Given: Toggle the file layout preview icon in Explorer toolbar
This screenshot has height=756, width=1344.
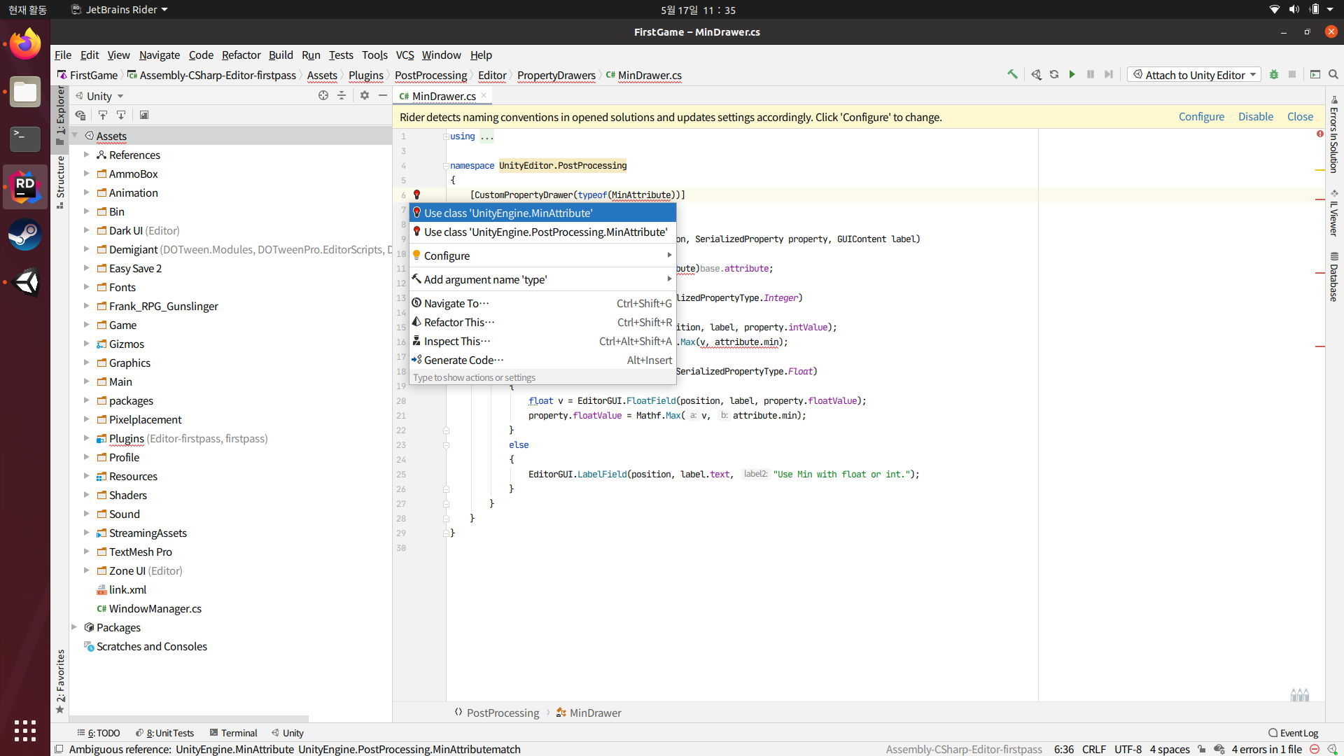Looking at the screenshot, I should [x=144, y=115].
